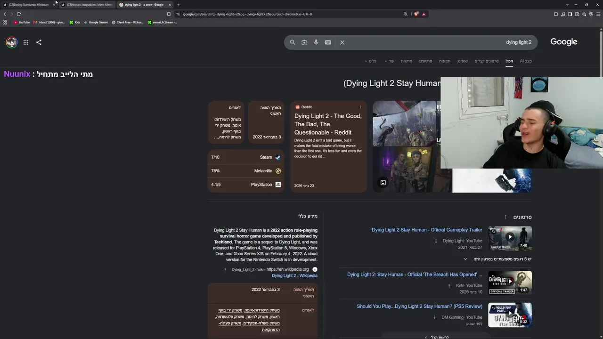Play the IGN trailer thumbnail with 1:47 duration
This screenshot has height=339, width=603.
pyautogui.click(x=510, y=282)
